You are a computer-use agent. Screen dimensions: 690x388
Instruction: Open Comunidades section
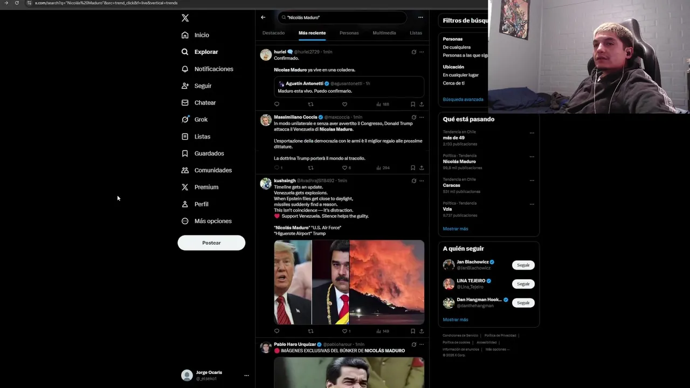(x=206, y=170)
